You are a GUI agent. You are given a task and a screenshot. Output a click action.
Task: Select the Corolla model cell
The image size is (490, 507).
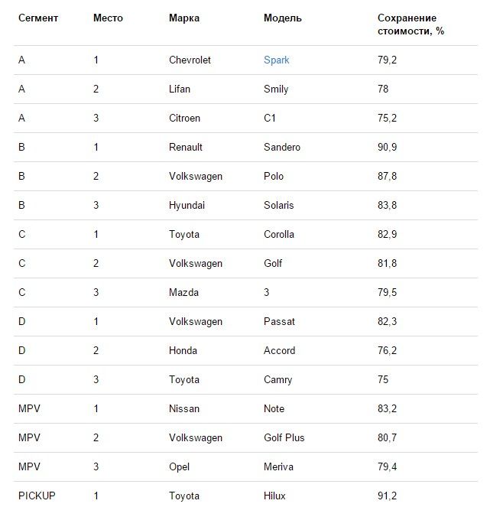279,234
